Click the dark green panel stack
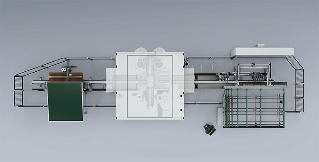Image resolution: width=319 pixels, height=162 pixels. click(65, 101)
